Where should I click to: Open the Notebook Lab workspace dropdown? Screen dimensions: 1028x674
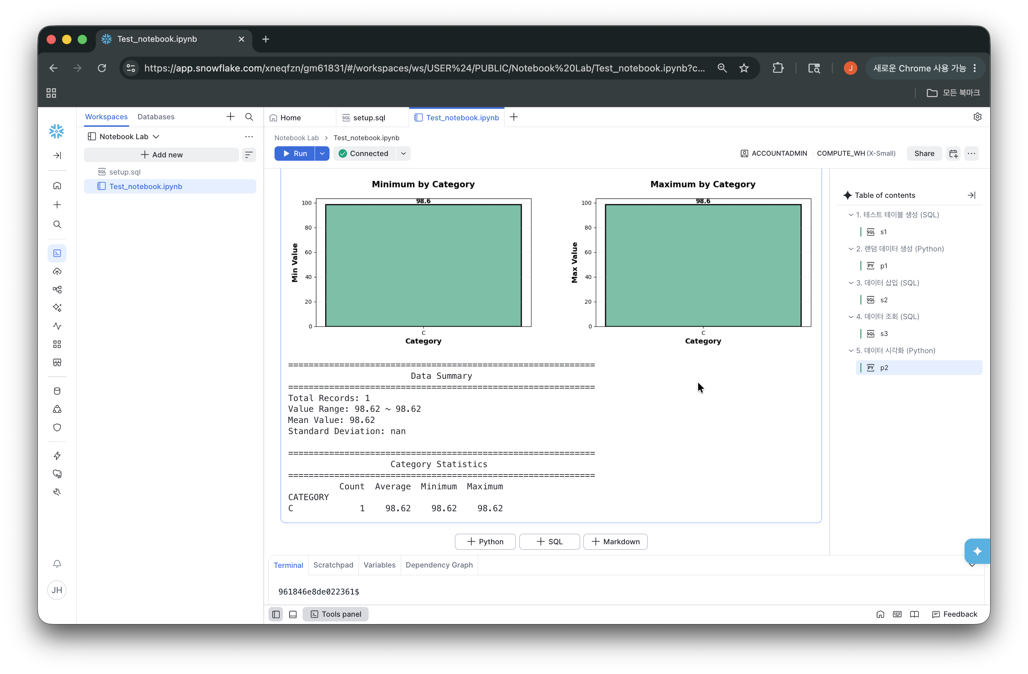tap(124, 137)
